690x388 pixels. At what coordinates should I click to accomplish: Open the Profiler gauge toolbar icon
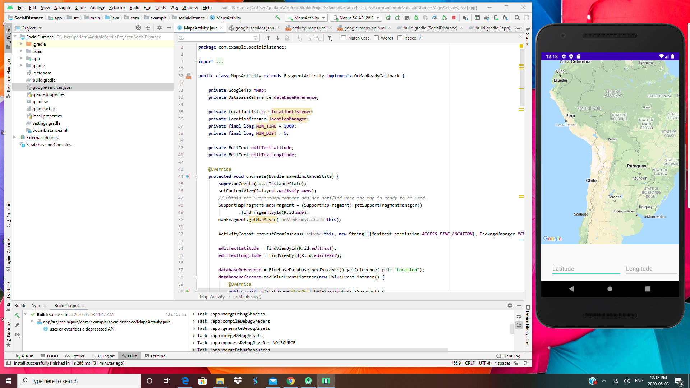435,18
